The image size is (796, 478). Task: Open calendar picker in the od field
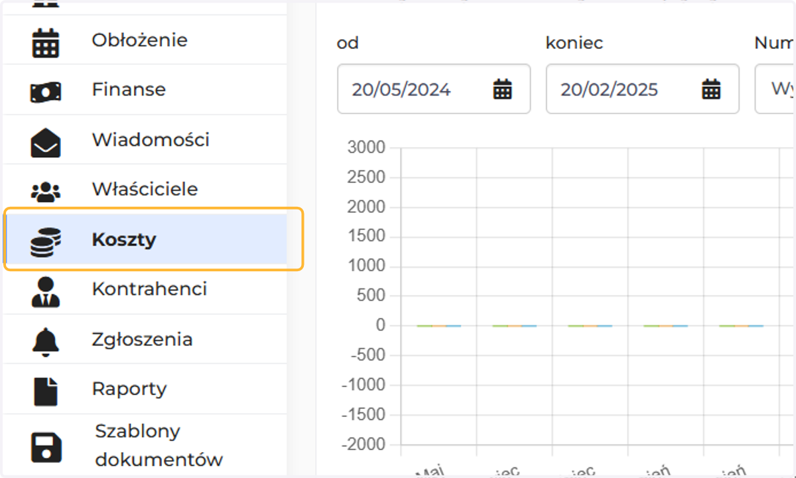pos(503,89)
